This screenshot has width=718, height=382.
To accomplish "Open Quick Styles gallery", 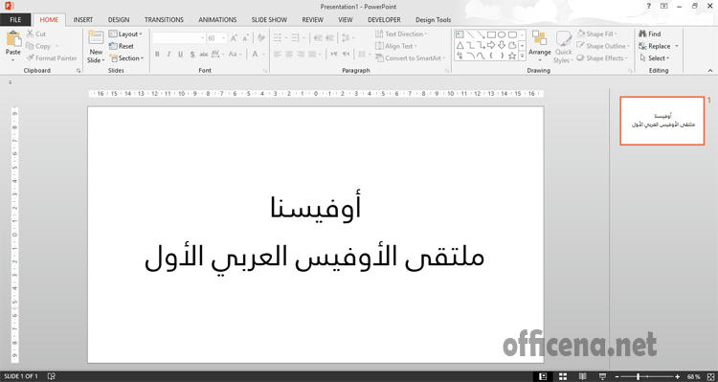I will click(x=563, y=48).
